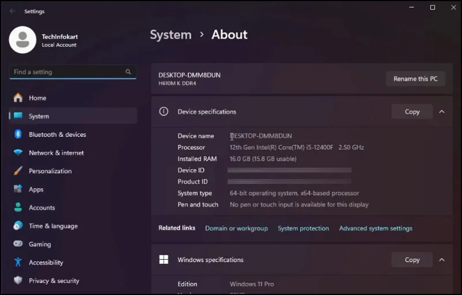Click the Time & language globe icon

(18, 226)
